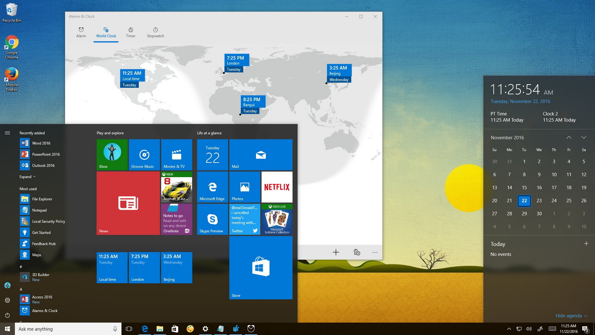The height and width of the screenshot is (335, 595).
Task: Expand November 2016 calendar forward
Action: point(584,137)
